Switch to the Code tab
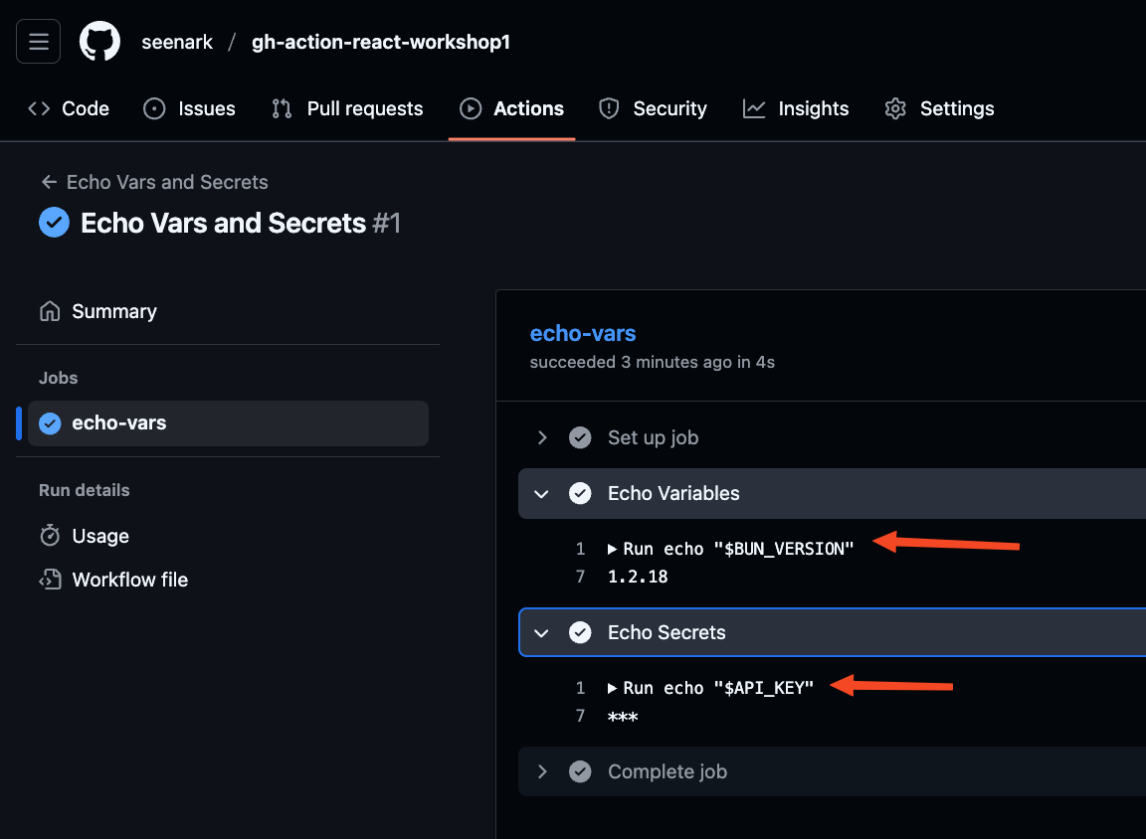The image size is (1146, 839). click(69, 108)
